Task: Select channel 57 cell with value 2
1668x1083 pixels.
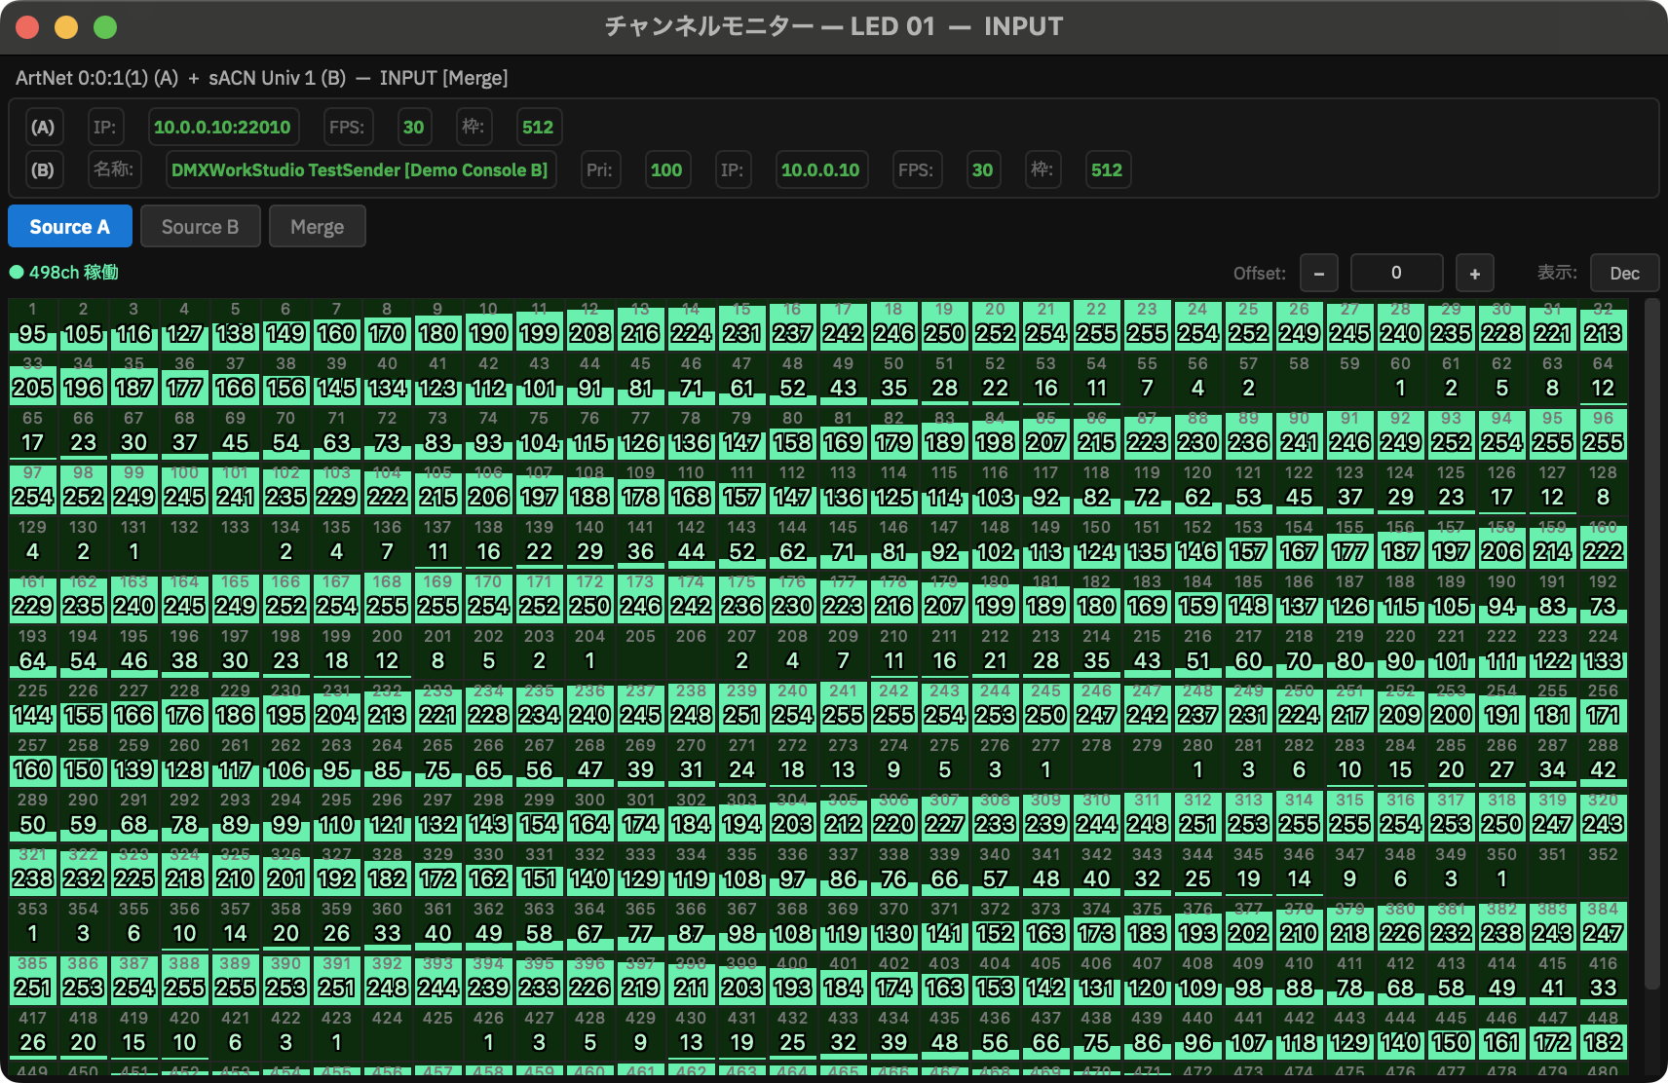Action: coord(1249,379)
